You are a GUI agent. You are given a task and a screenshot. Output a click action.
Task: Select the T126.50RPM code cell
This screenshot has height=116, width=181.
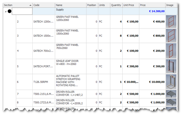(44, 82)
